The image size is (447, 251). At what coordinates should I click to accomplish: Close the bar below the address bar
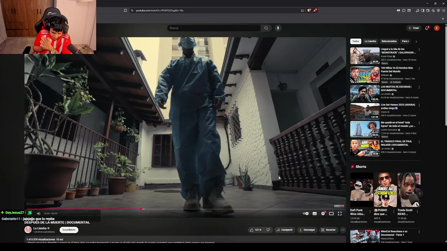(x=443, y=19)
